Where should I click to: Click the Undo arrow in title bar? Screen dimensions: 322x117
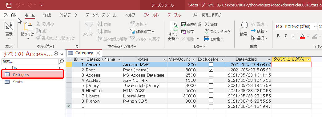pos(18,5)
